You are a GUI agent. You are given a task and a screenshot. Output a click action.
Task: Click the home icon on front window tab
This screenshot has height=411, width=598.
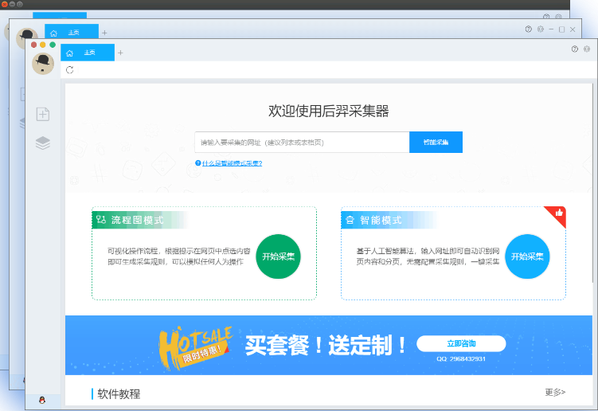pos(70,53)
